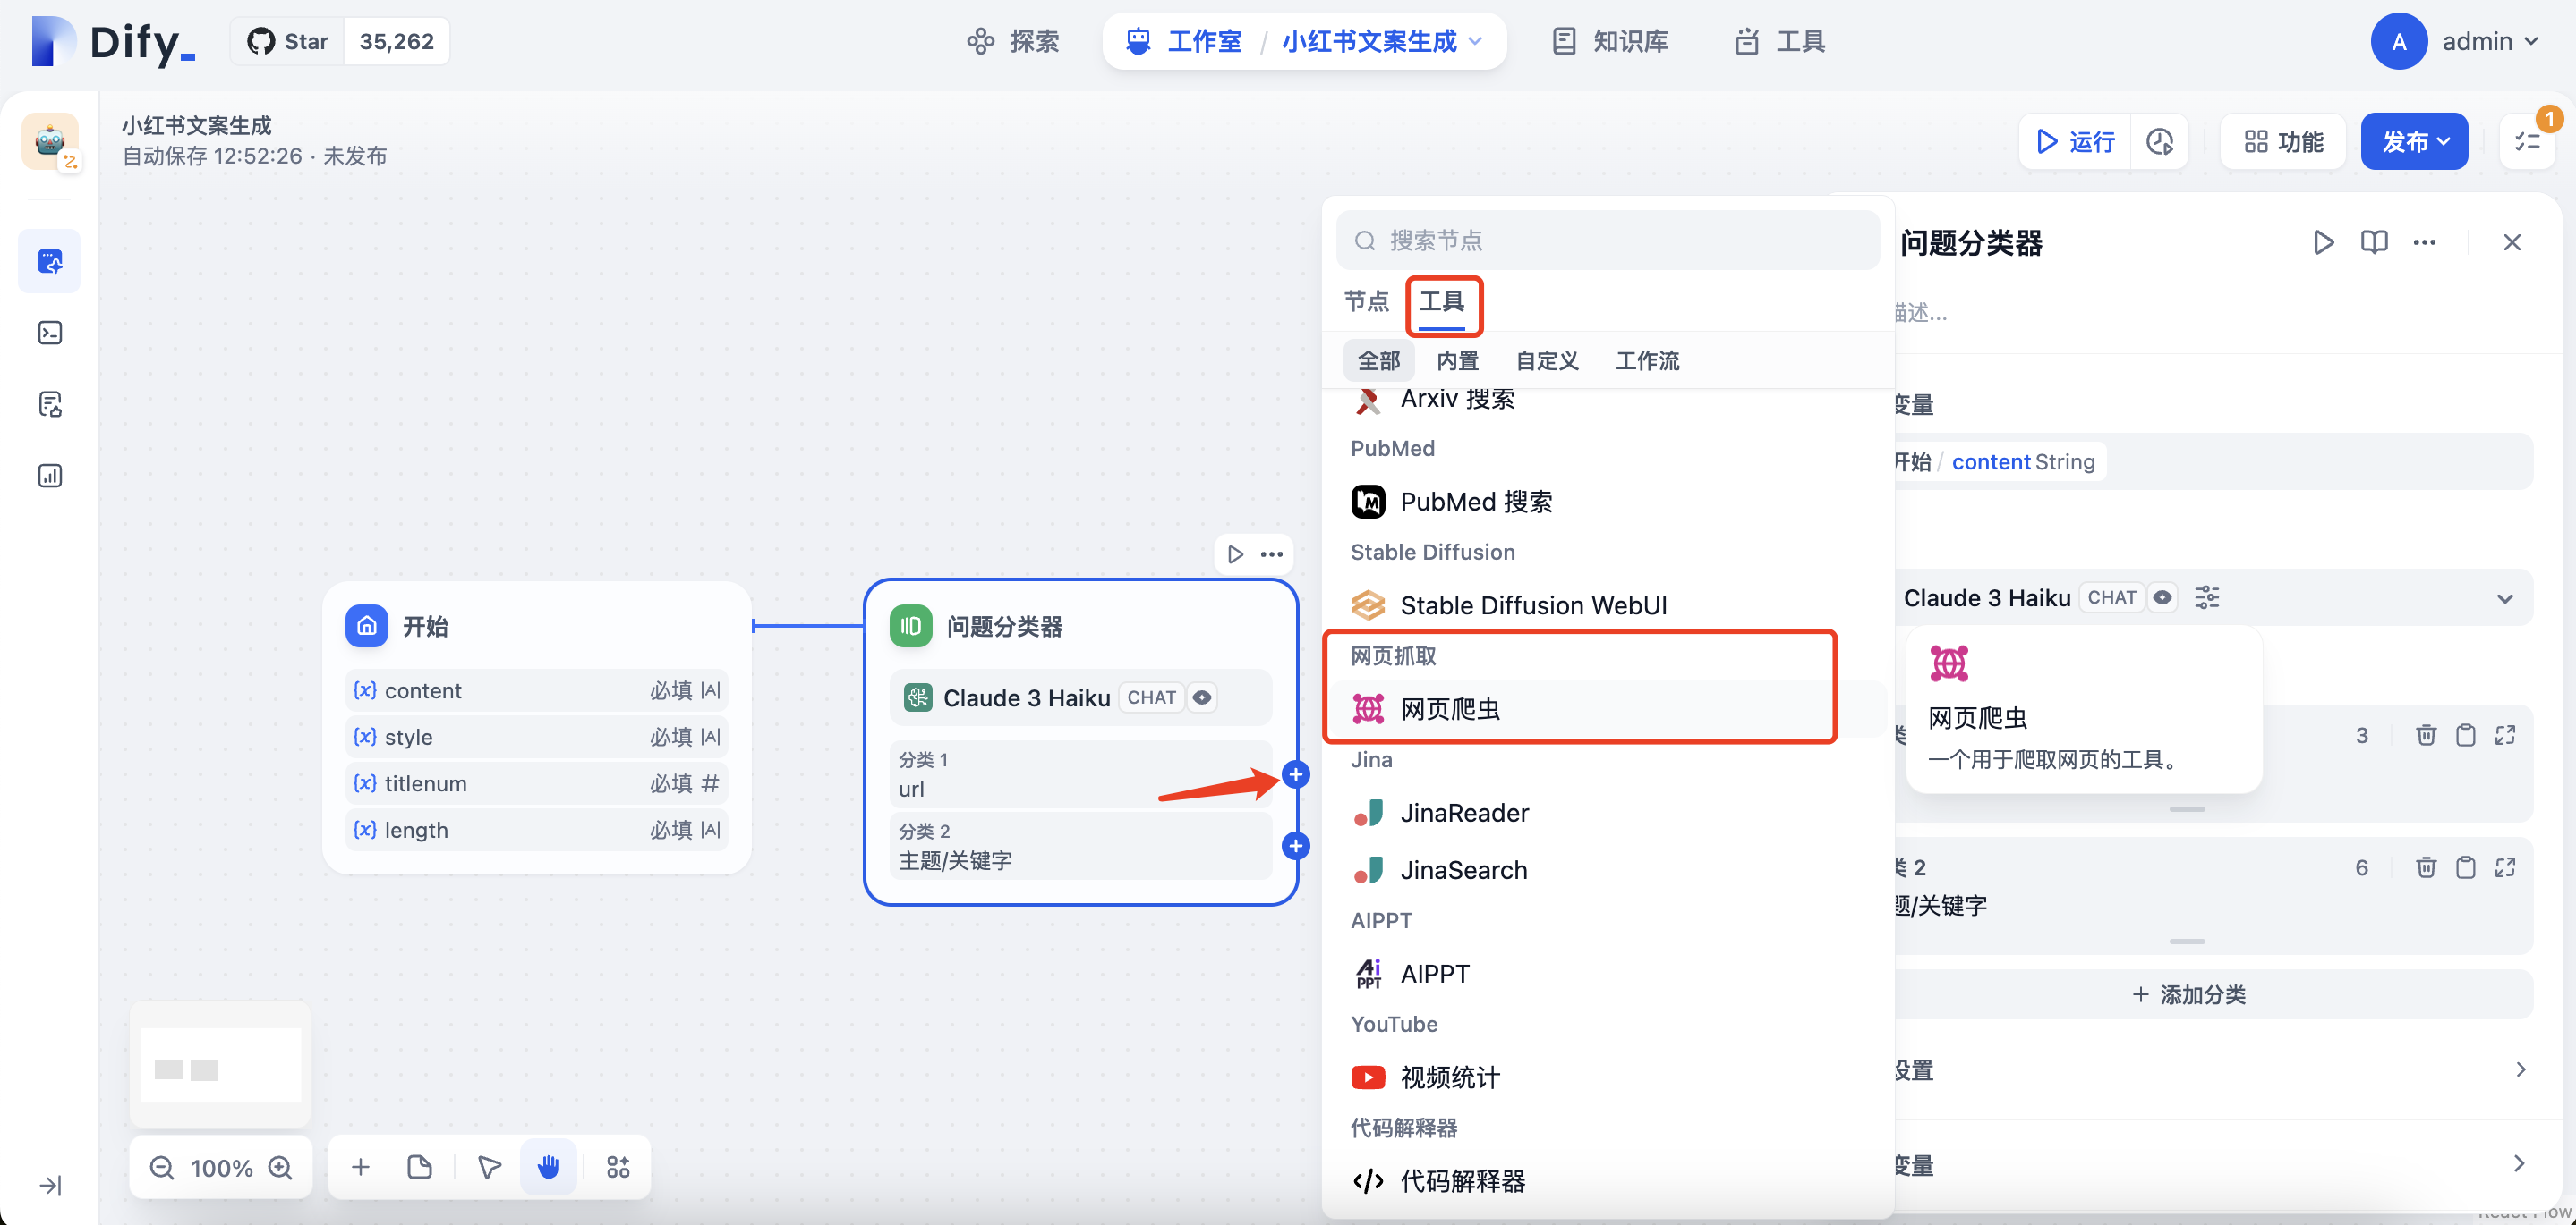Add a note with sticky note icon
Image resolution: width=2576 pixels, height=1225 pixels.
click(420, 1166)
